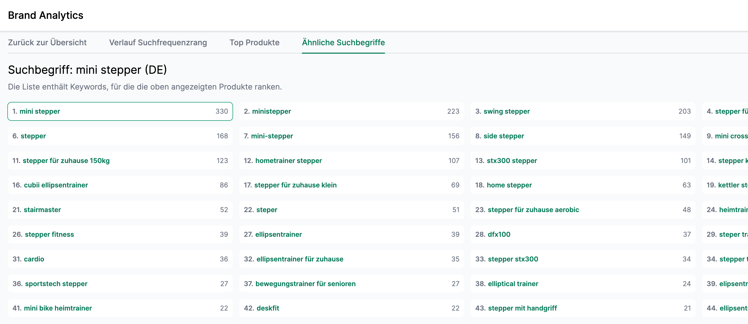This screenshot has width=748, height=324.
Task: Open keyword '42. deskfit'
Action: 352,308
